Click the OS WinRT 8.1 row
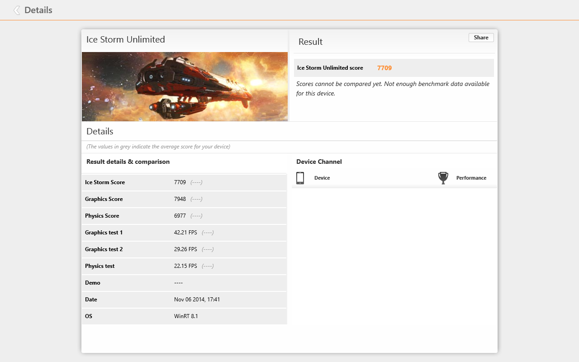The height and width of the screenshot is (362, 579). pyautogui.click(x=184, y=316)
